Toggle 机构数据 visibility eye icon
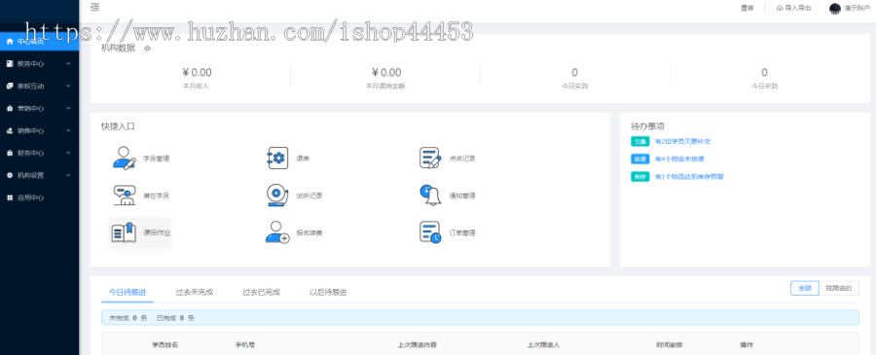The image size is (876, 355). click(x=148, y=49)
